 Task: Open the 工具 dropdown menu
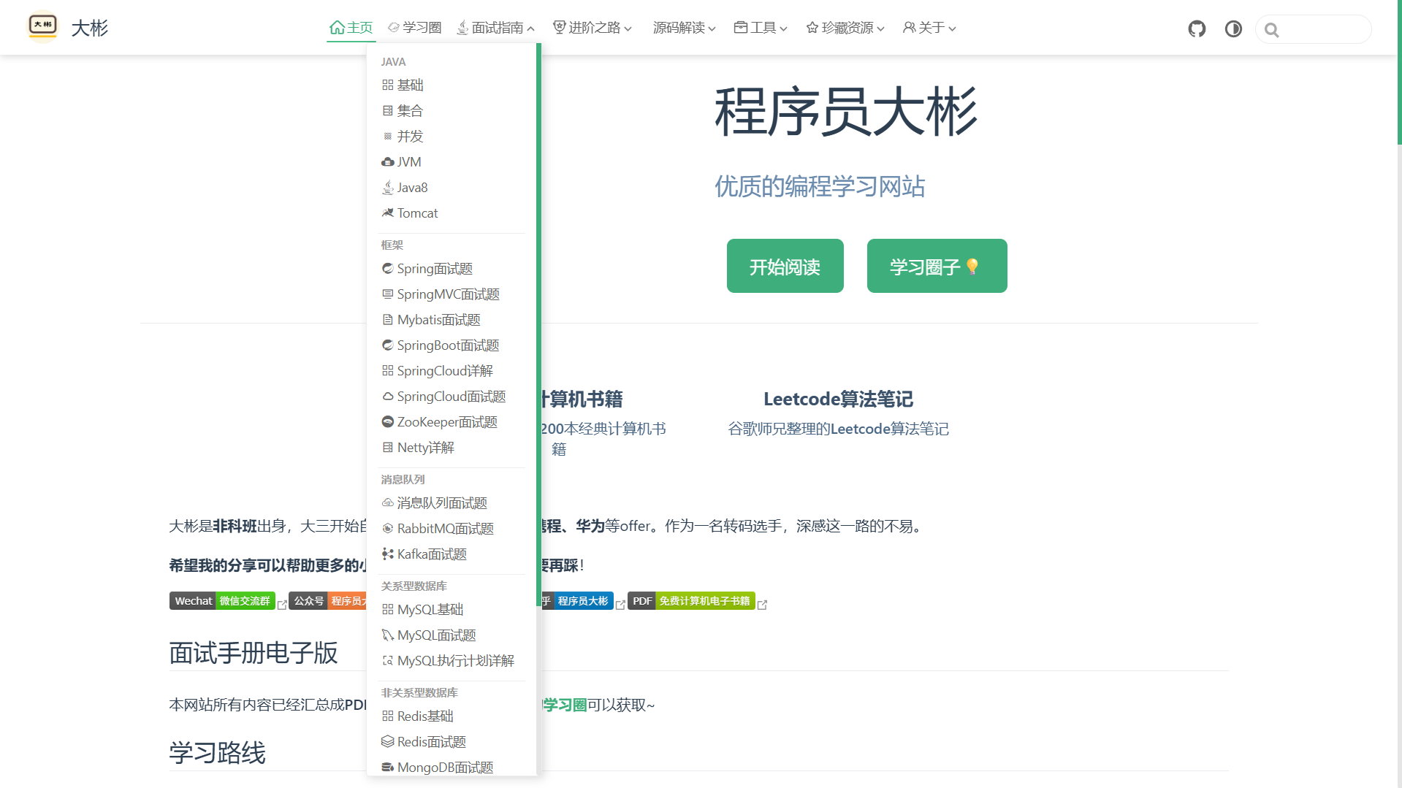tap(760, 28)
